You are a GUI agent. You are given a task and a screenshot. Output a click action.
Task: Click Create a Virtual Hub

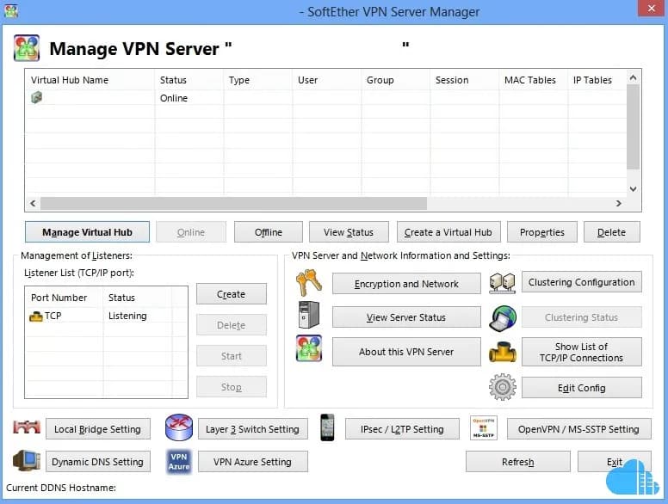click(448, 232)
